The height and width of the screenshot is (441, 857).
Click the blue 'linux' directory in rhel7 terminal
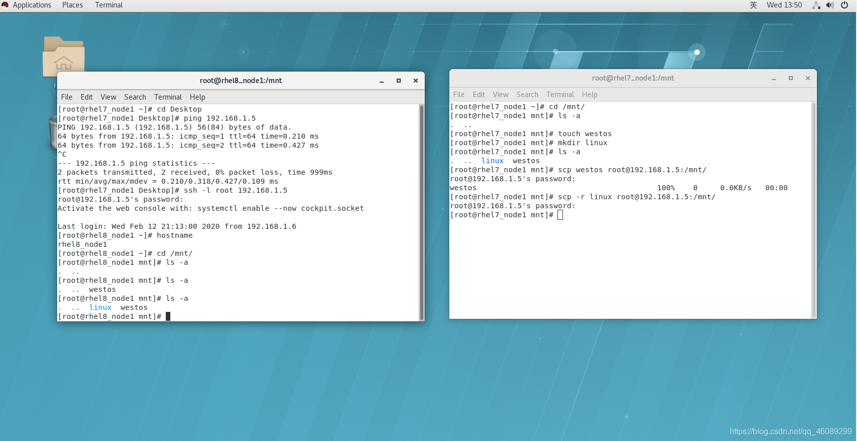492,161
